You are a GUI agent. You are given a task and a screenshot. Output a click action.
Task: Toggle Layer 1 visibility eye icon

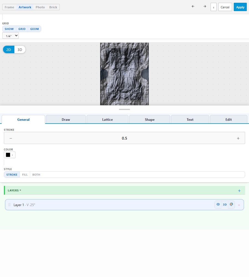tap(218, 204)
